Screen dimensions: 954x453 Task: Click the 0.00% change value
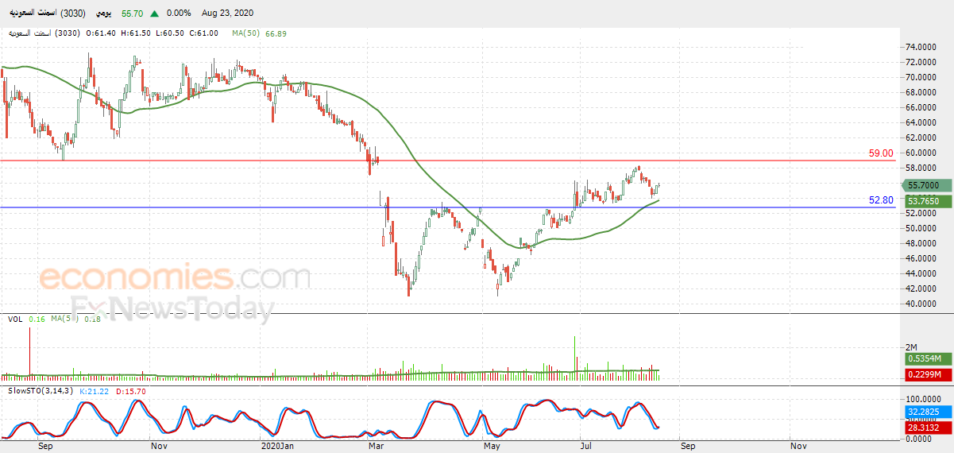[x=179, y=14]
